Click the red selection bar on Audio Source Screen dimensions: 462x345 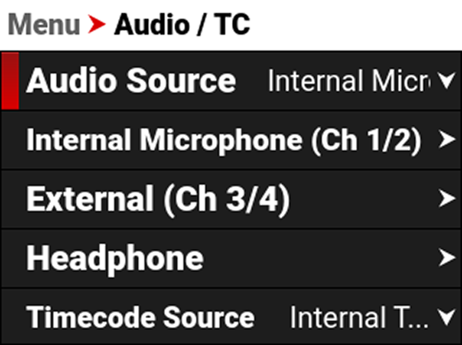coord(9,80)
